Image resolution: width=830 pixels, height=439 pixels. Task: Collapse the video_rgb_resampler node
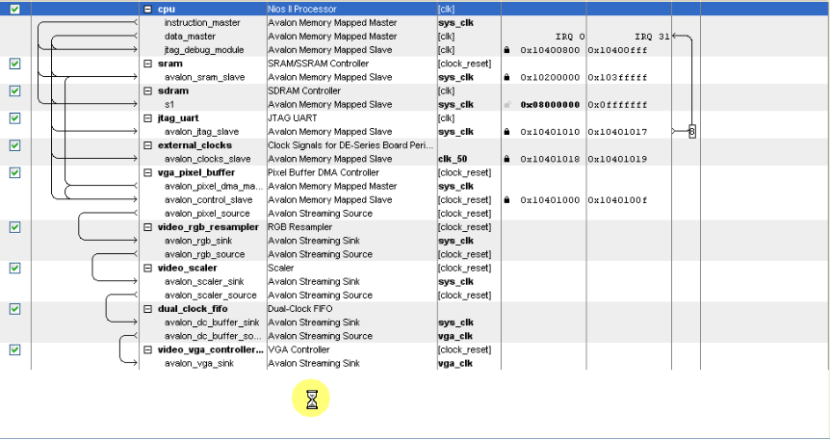point(148,227)
